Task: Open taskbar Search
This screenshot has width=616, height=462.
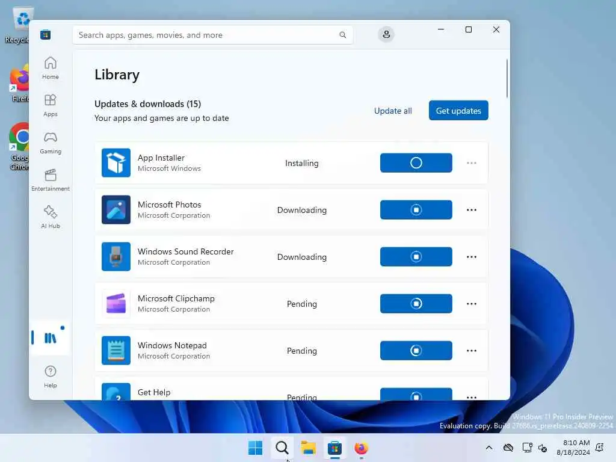Action: coord(282,448)
